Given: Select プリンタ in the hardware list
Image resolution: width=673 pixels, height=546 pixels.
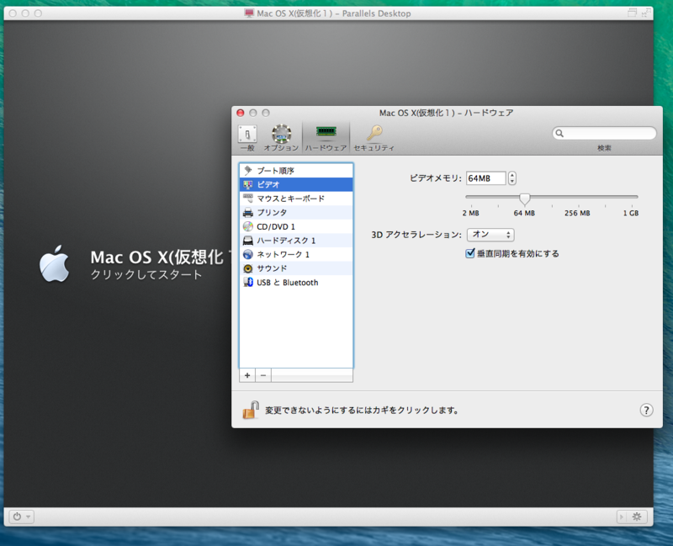Looking at the screenshot, I should click(x=296, y=213).
